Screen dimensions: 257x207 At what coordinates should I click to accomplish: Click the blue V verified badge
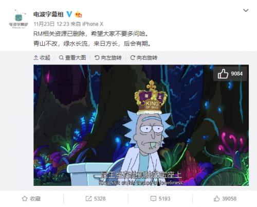pos(69,14)
